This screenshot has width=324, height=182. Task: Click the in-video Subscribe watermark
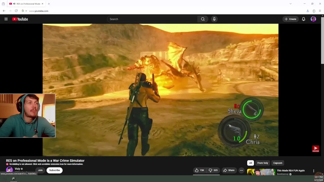316,149
